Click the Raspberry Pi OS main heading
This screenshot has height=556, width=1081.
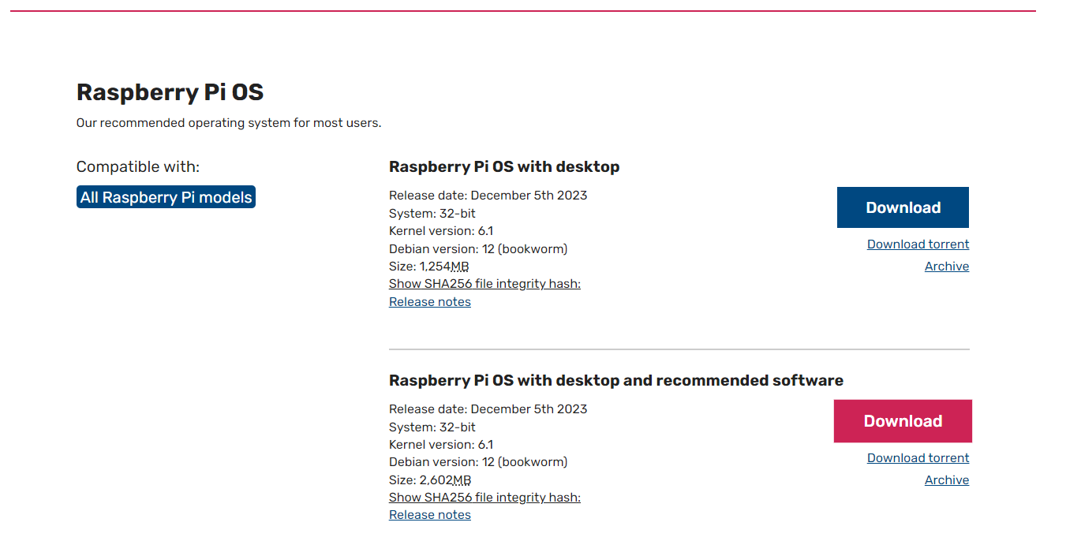tap(170, 92)
